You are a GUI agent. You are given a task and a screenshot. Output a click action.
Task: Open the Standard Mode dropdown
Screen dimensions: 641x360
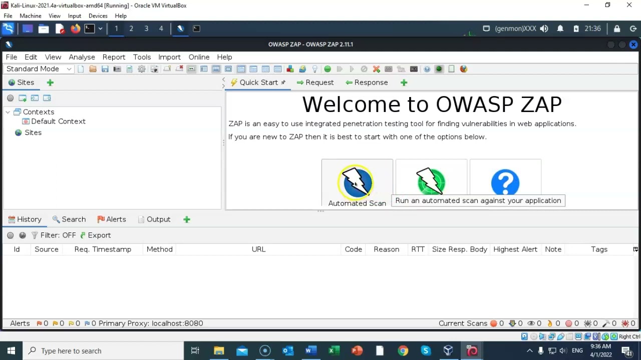tap(39, 69)
